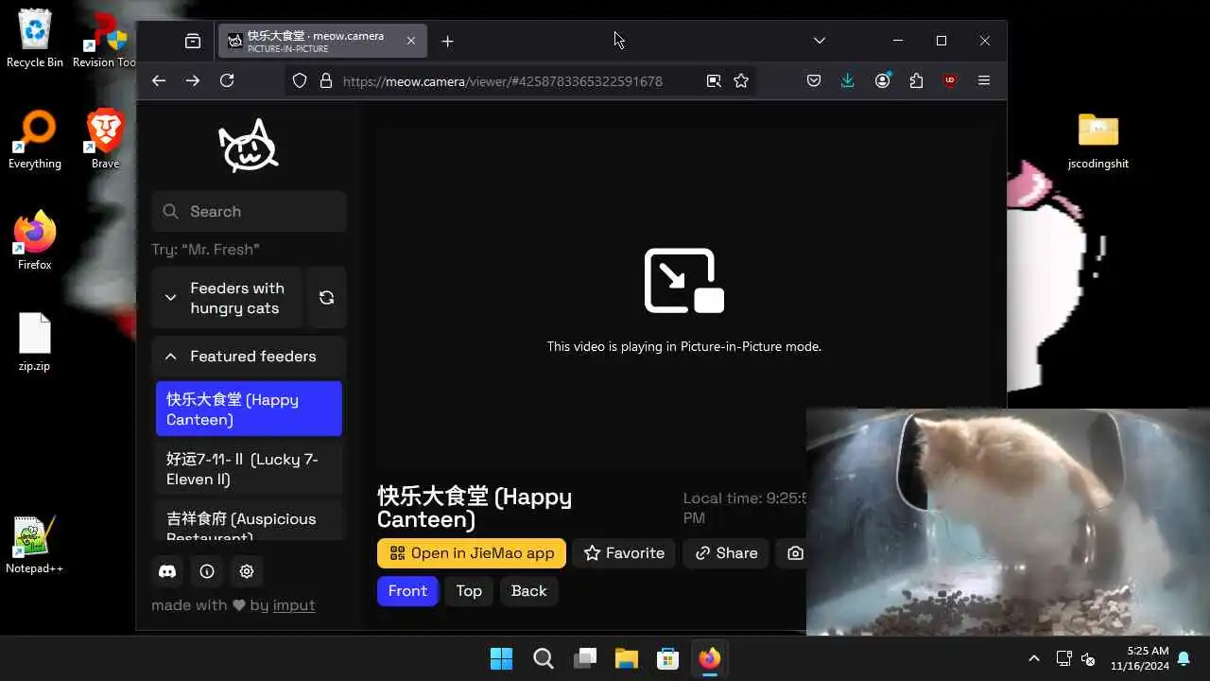Image resolution: width=1210 pixels, height=681 pixels.
Task: Click the muted volume tray icon
Action: pyautogui.click(x=1088, y=659)
